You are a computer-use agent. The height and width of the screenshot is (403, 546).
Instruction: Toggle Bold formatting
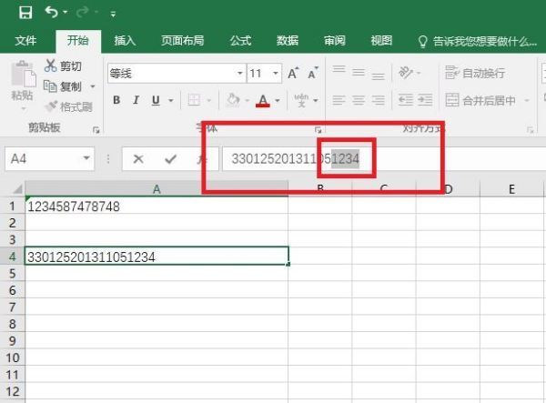(116, 100)
